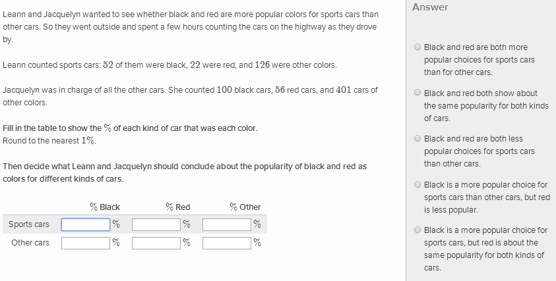
Task: Pick 'Black and red are both less popular' radio
Action: tap(417, 139)
